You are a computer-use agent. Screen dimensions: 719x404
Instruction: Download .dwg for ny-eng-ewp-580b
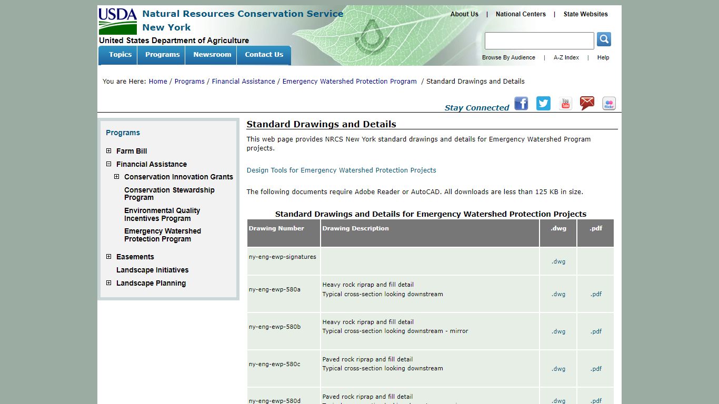coord(558,331)
